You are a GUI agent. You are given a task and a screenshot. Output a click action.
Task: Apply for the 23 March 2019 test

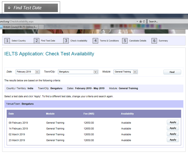173,140
